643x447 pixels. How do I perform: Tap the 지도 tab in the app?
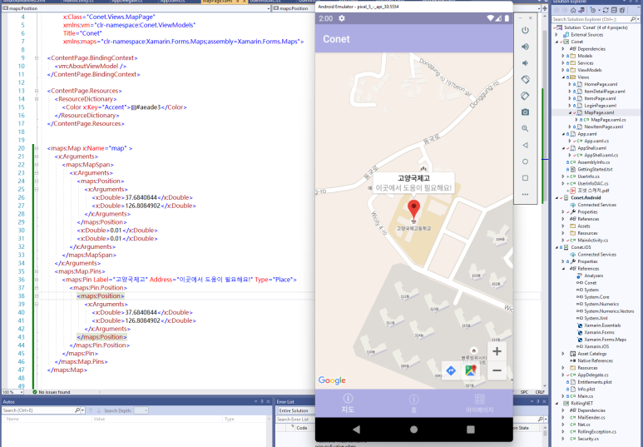[348, 404]
